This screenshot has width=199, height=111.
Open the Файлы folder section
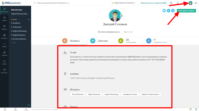point(4,62)
